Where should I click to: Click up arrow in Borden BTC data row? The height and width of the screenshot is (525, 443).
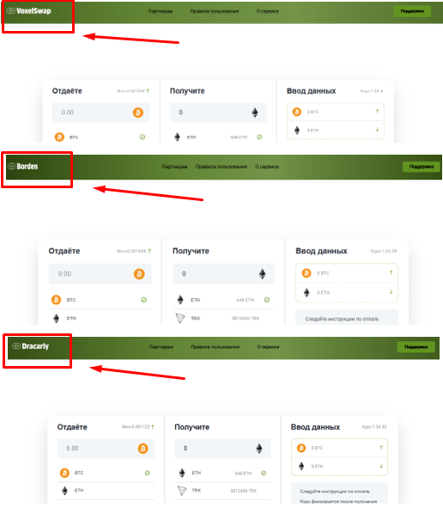391,273
